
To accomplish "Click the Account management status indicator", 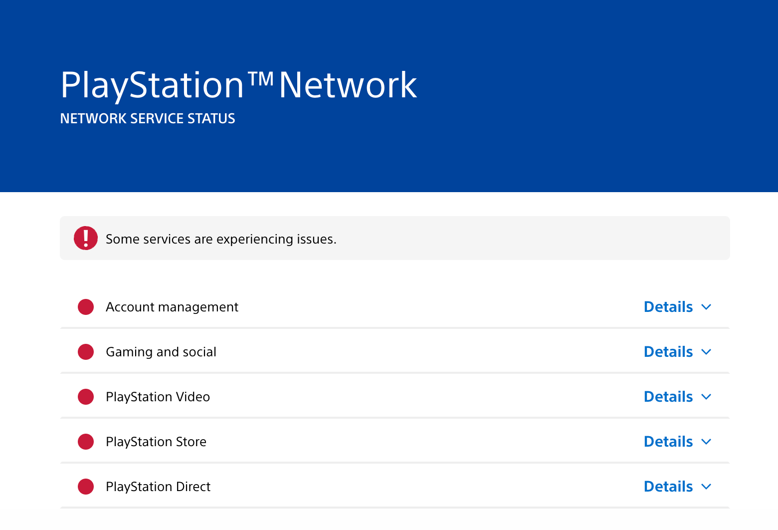I will [85, 307].
